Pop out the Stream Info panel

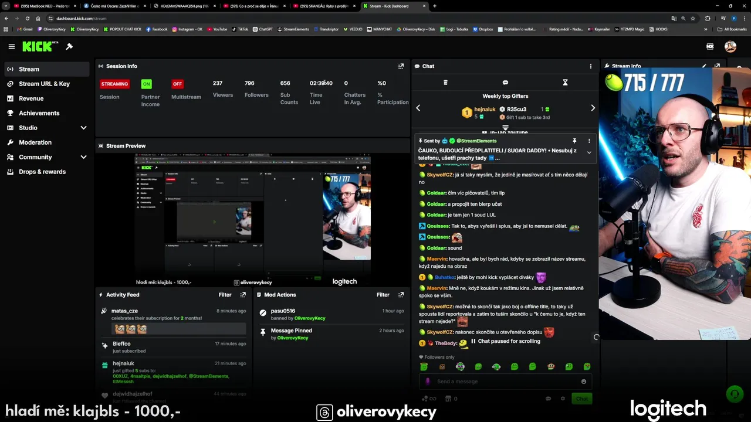coord(716,66)
